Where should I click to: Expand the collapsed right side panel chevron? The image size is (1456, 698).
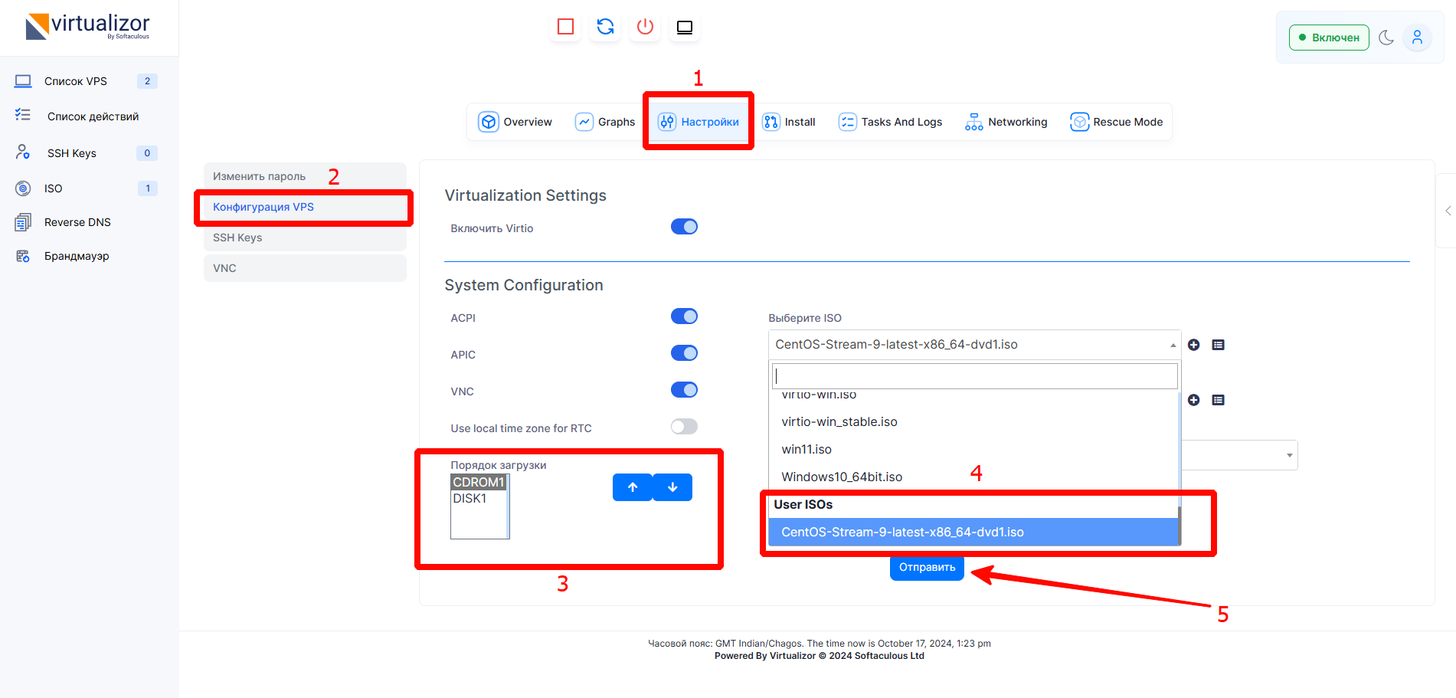pyautogui.click(x=1448, y=211)
